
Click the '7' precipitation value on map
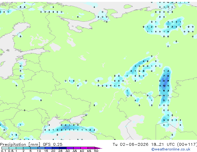[164, 76]
